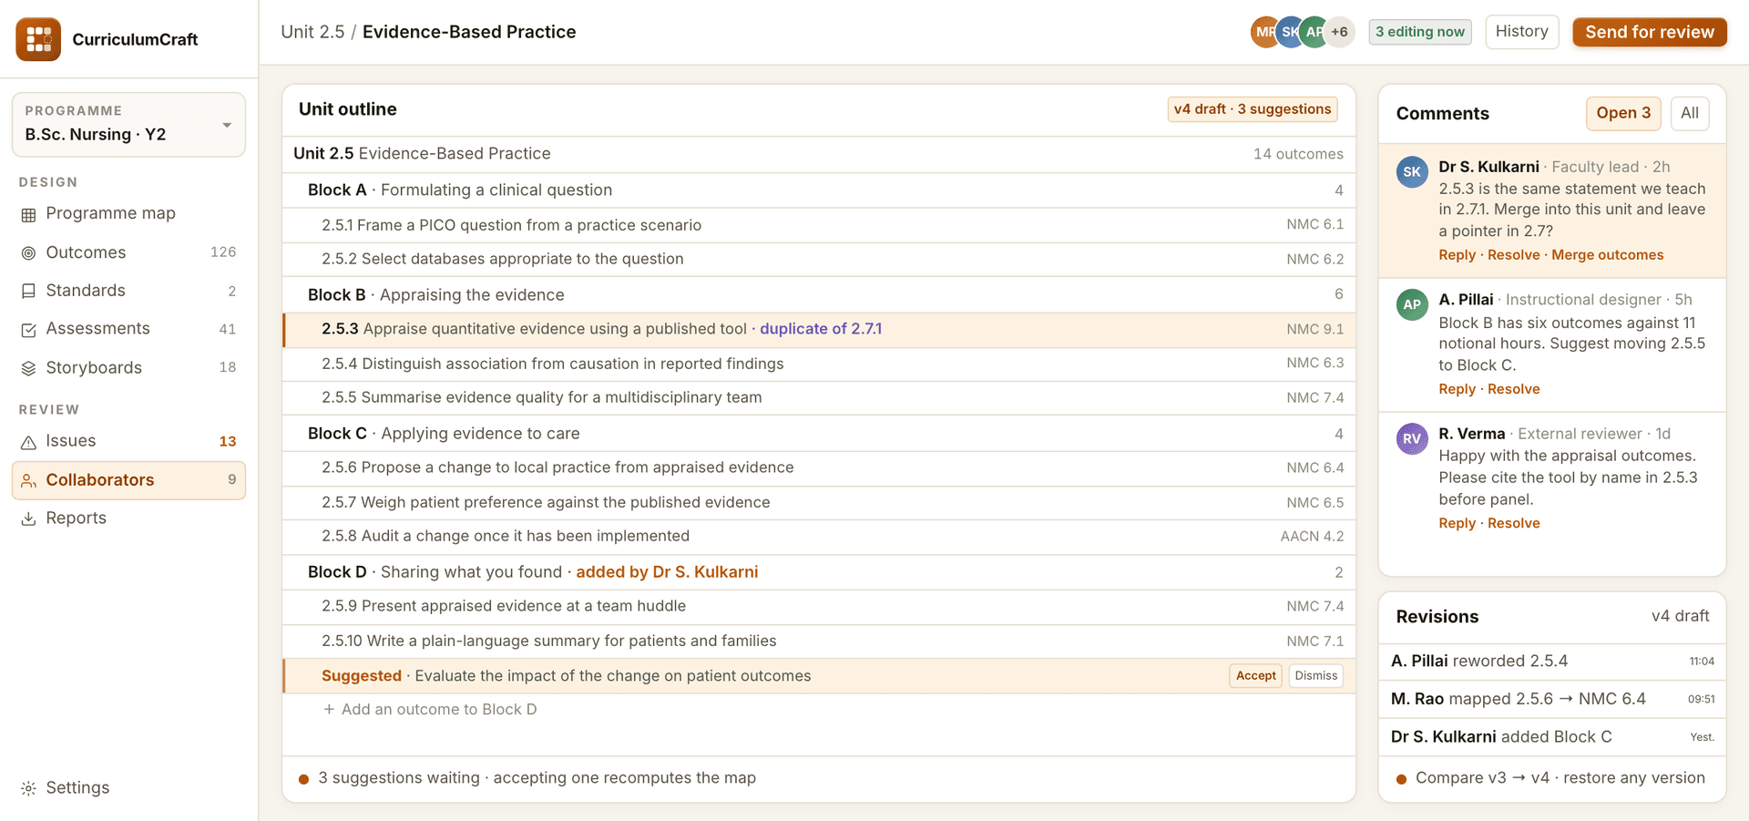Click the Issues warning triangle icon
1749x821 pixels.
click(29, 442)
